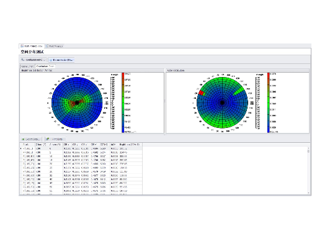This screenshot has height=236, width=335.
Task: Click the Configuration button's magnifier icon
Action: point(23,60)
